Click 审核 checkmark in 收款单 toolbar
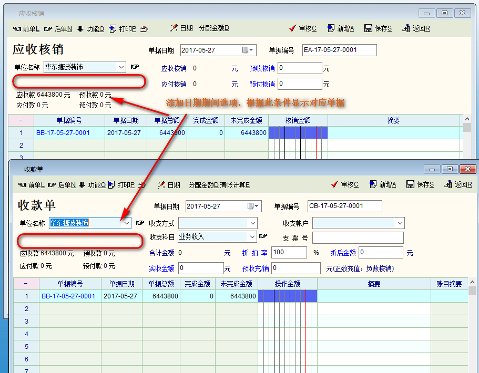Screen dimensions: 479x373 (x=334, y=184)
